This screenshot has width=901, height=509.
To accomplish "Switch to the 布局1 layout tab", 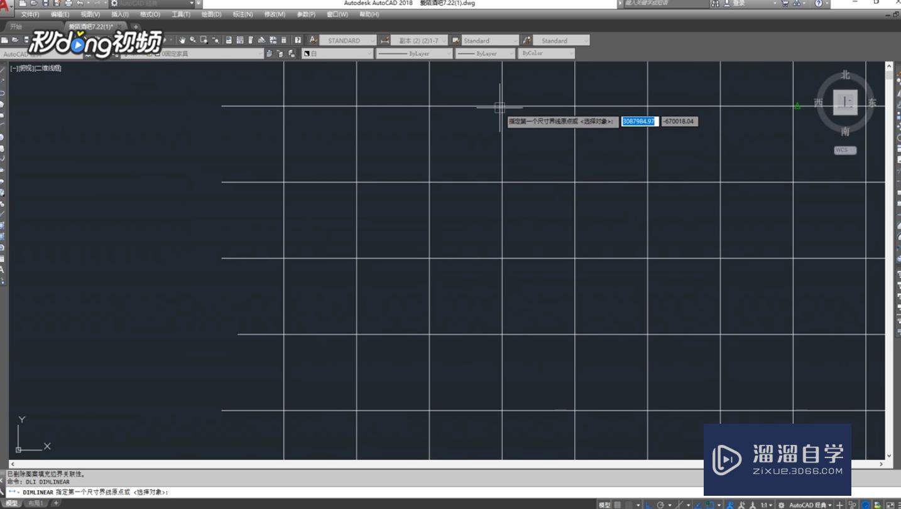I will point(36,503).
